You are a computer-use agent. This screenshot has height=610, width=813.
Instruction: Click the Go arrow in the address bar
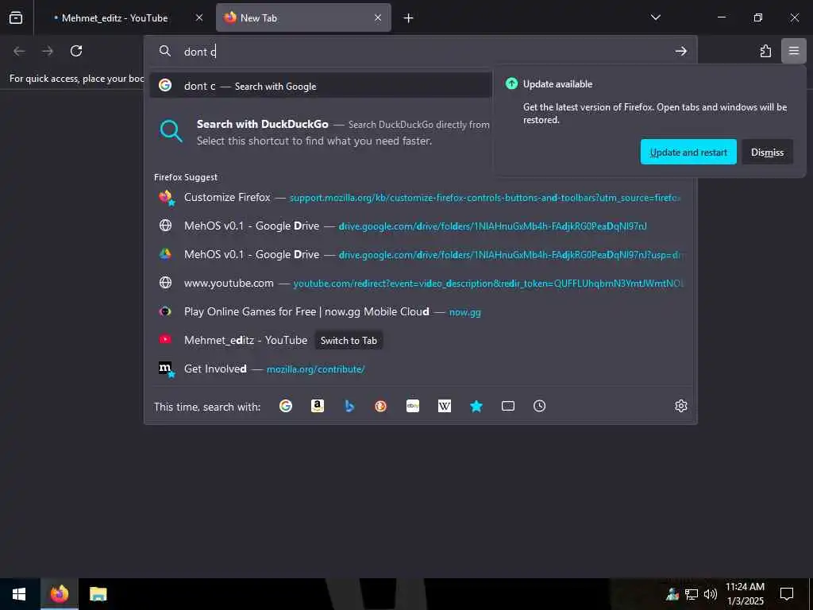tap(680, 51)
